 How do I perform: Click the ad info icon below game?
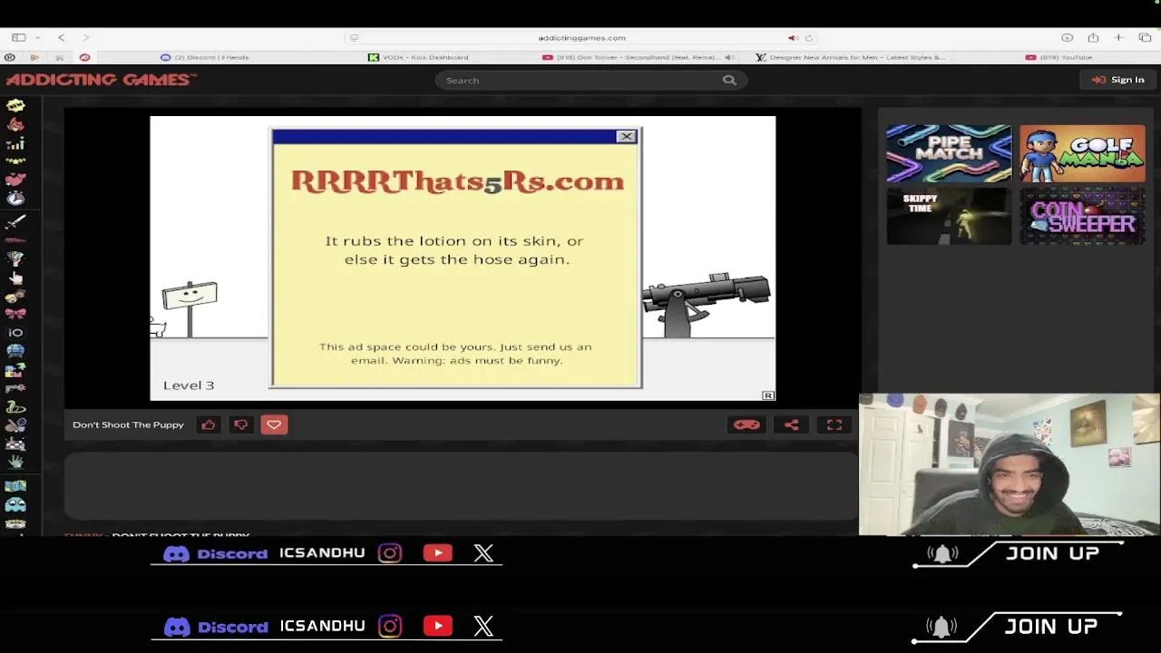[x=768, y=395]
